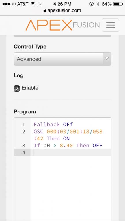Viewport: 125px width, 221px height.
Task: Click the empty area of program editor
Action: pos(71,187)
